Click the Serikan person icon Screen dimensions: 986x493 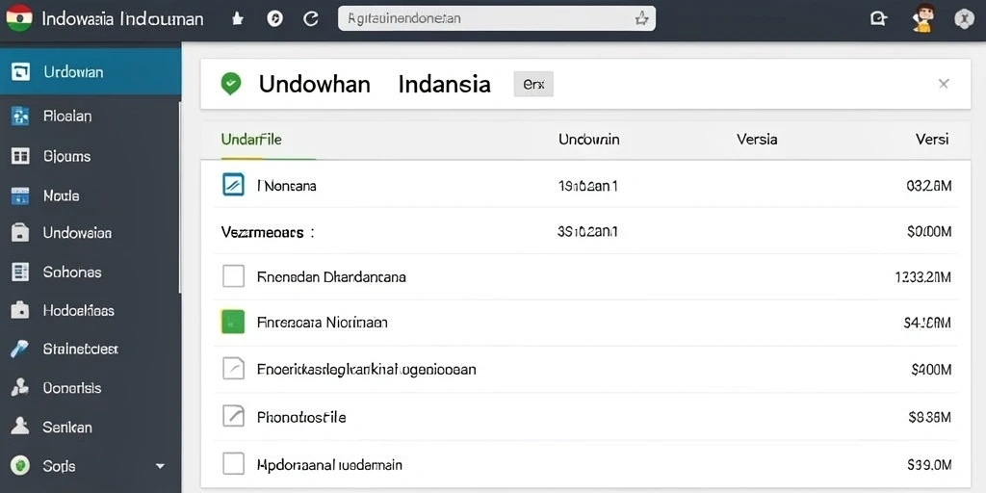20,427
